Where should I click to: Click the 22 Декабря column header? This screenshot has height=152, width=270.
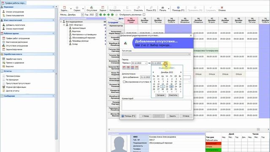(144, 21)
